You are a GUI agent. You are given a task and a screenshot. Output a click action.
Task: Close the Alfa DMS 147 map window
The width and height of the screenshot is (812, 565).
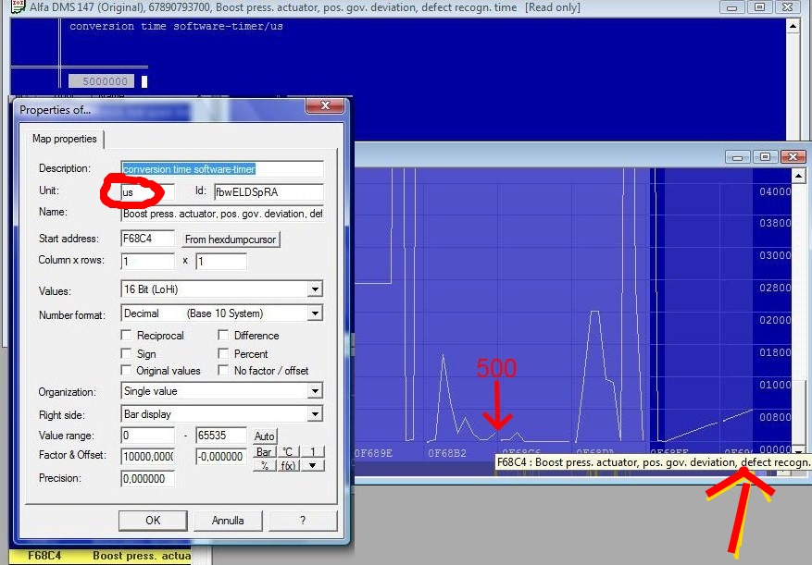pos(787,7)
